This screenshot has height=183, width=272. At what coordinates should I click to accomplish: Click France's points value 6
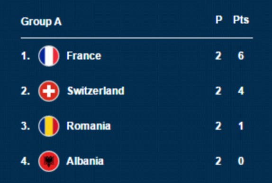coord(241,56)
